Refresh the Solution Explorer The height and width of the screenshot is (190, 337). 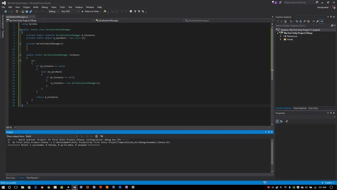tap(301, 21)
